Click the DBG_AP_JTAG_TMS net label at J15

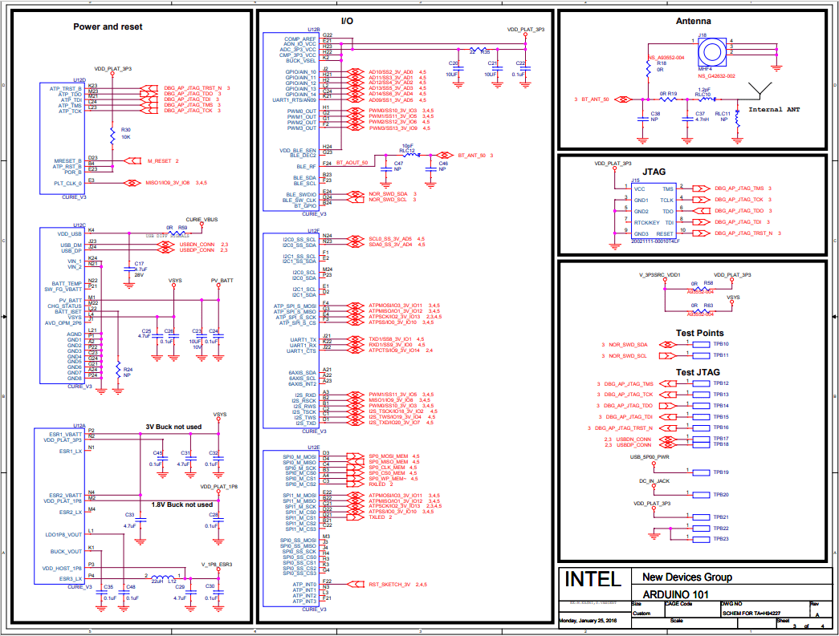[x=739, y=188]
